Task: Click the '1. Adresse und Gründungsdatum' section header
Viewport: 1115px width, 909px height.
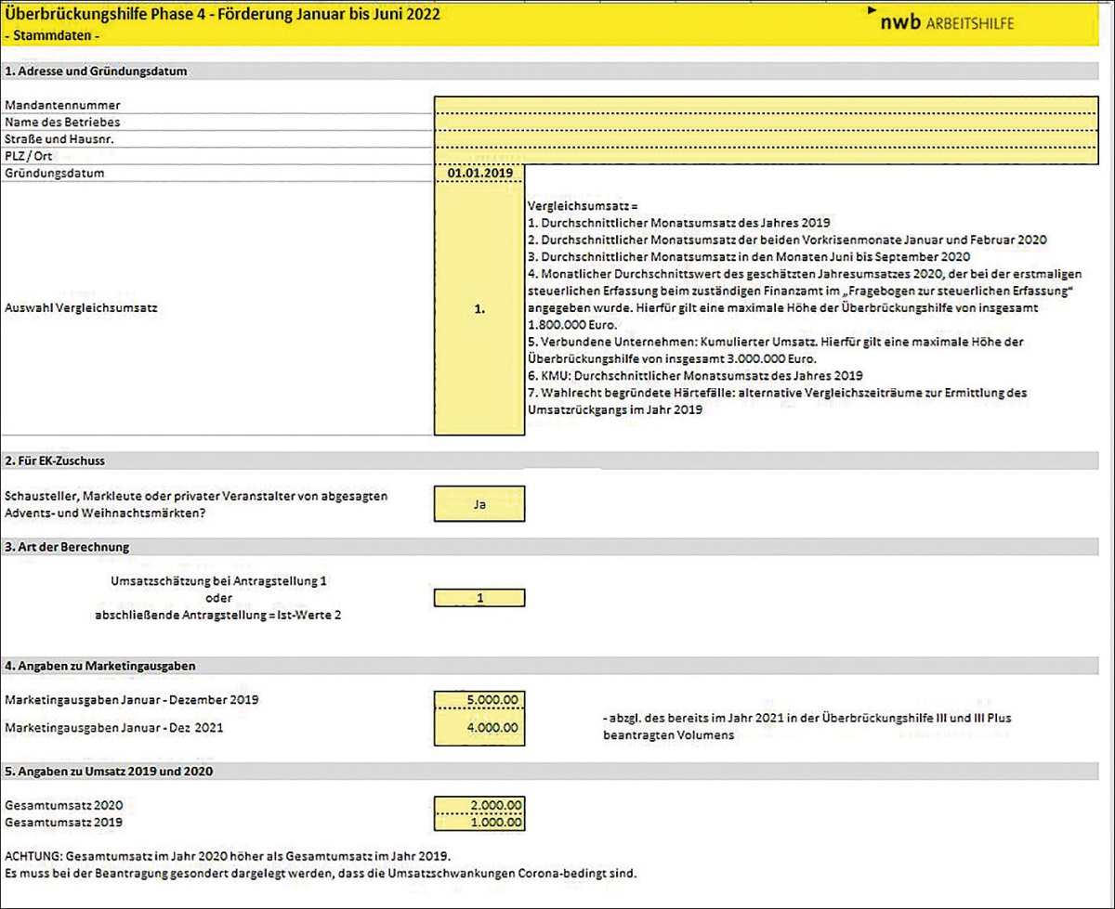Action: (x=98, y=71)
